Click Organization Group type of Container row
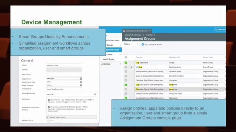 (x=211, y=80)
